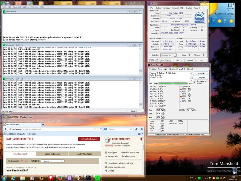Expand the bookmarks toolbar overflow arrow
This screenshot has height=181, width=241.
pyautogui.click(x=143, y=134)
